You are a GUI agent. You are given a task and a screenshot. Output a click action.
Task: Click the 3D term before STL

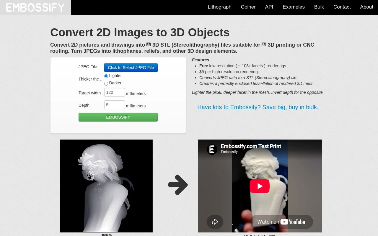pyautogui.click(x=156, y=45)
